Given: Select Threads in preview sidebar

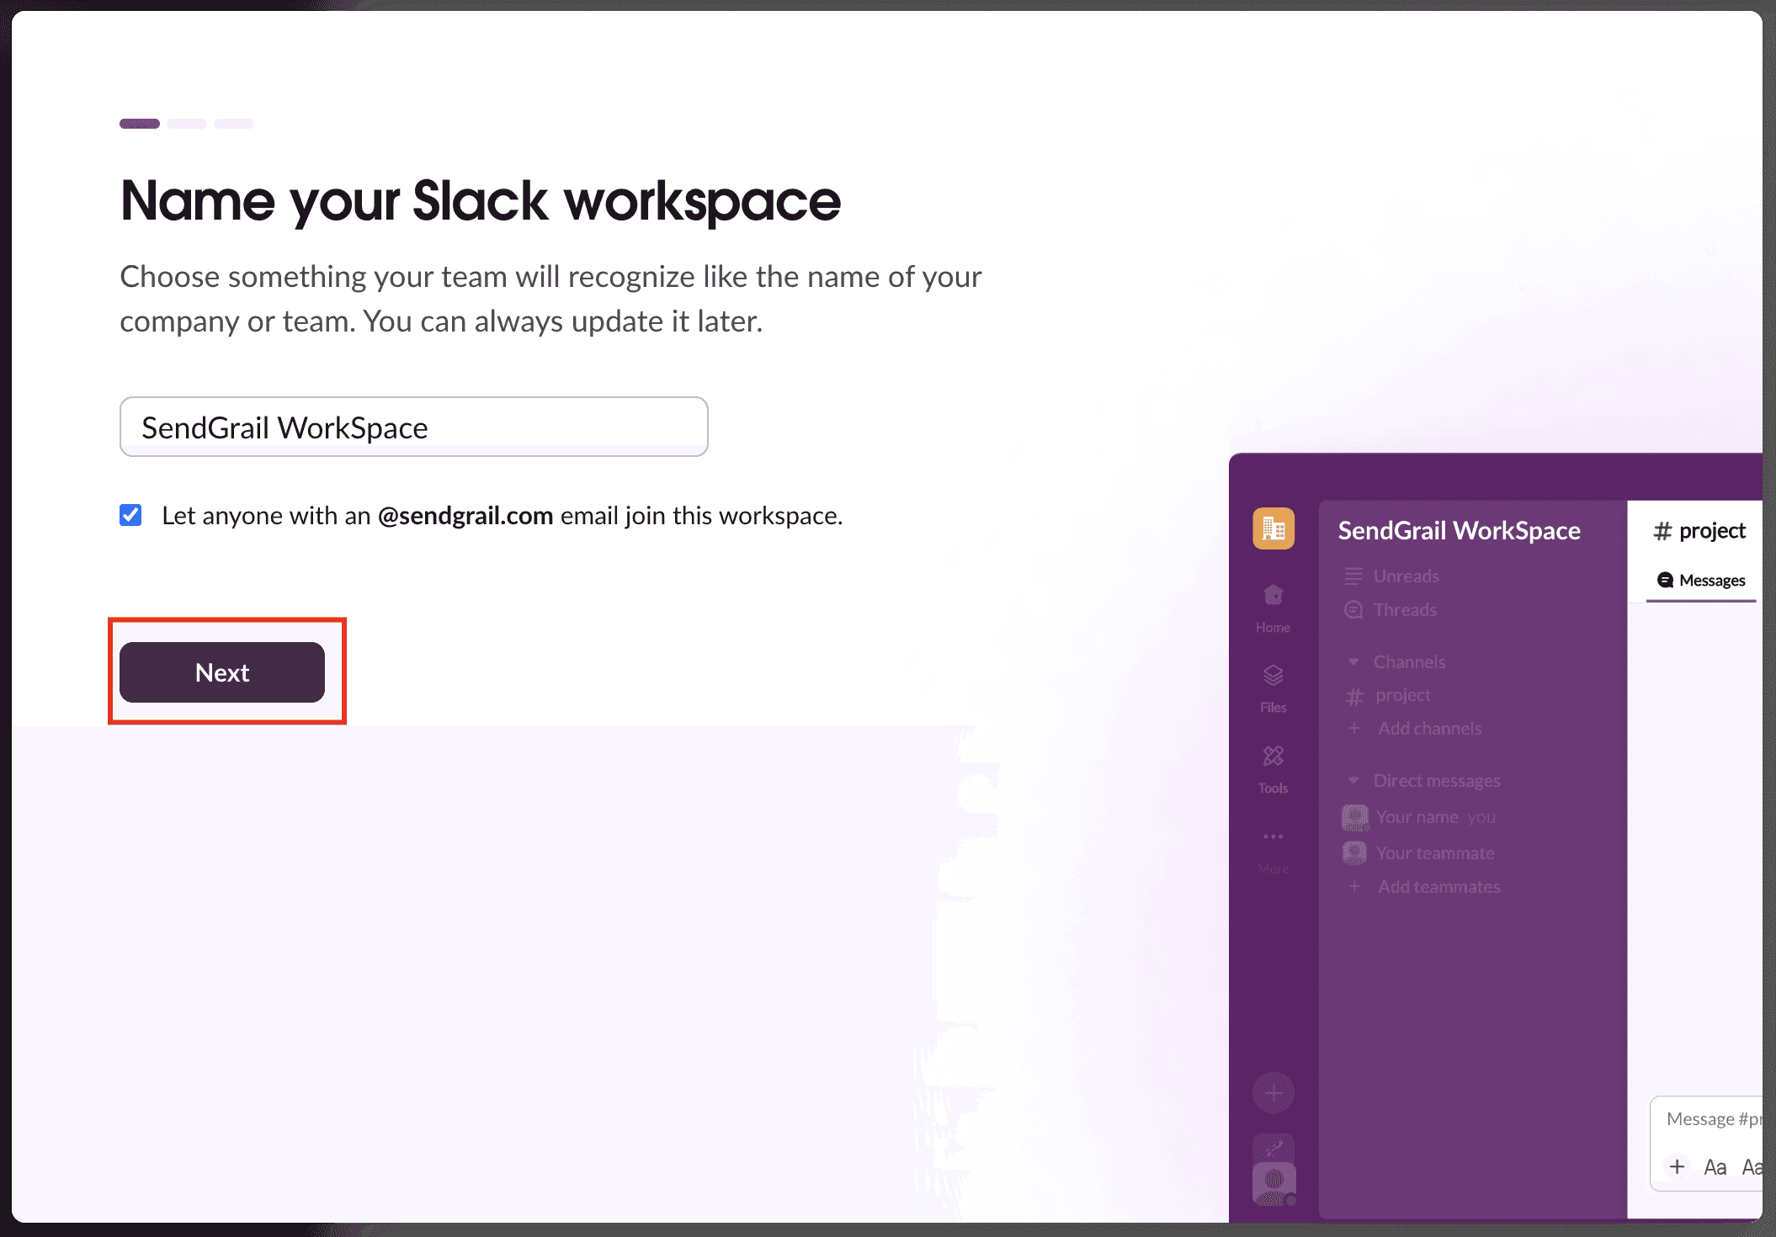Looking at the screenshot, I should tap(1405, 610).
